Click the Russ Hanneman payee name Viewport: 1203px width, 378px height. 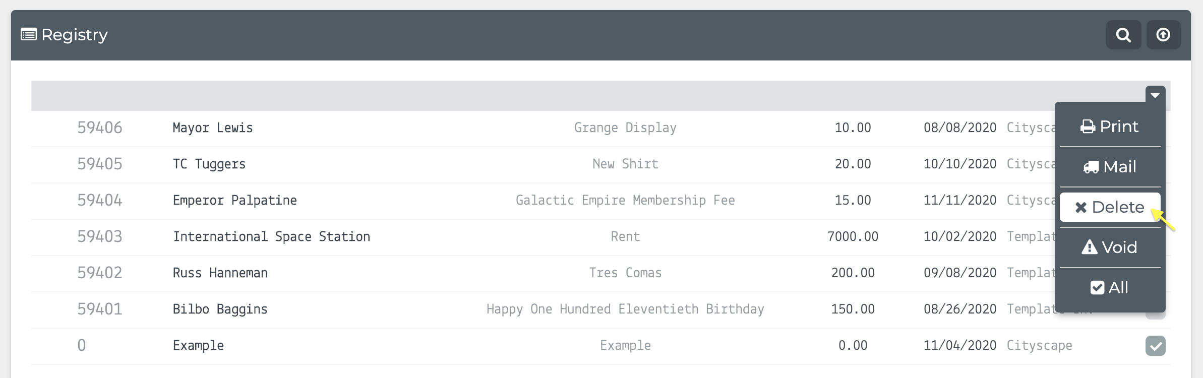(x=220, y=273)
